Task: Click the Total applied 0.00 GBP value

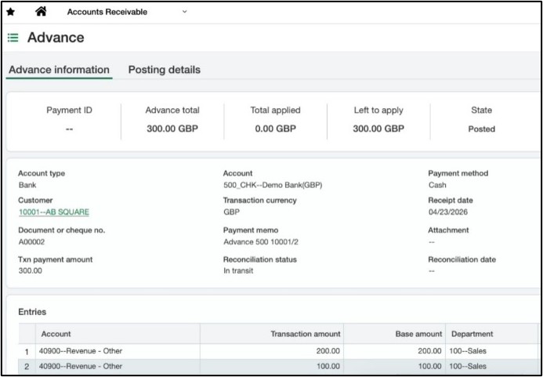Action: point(276,129)
